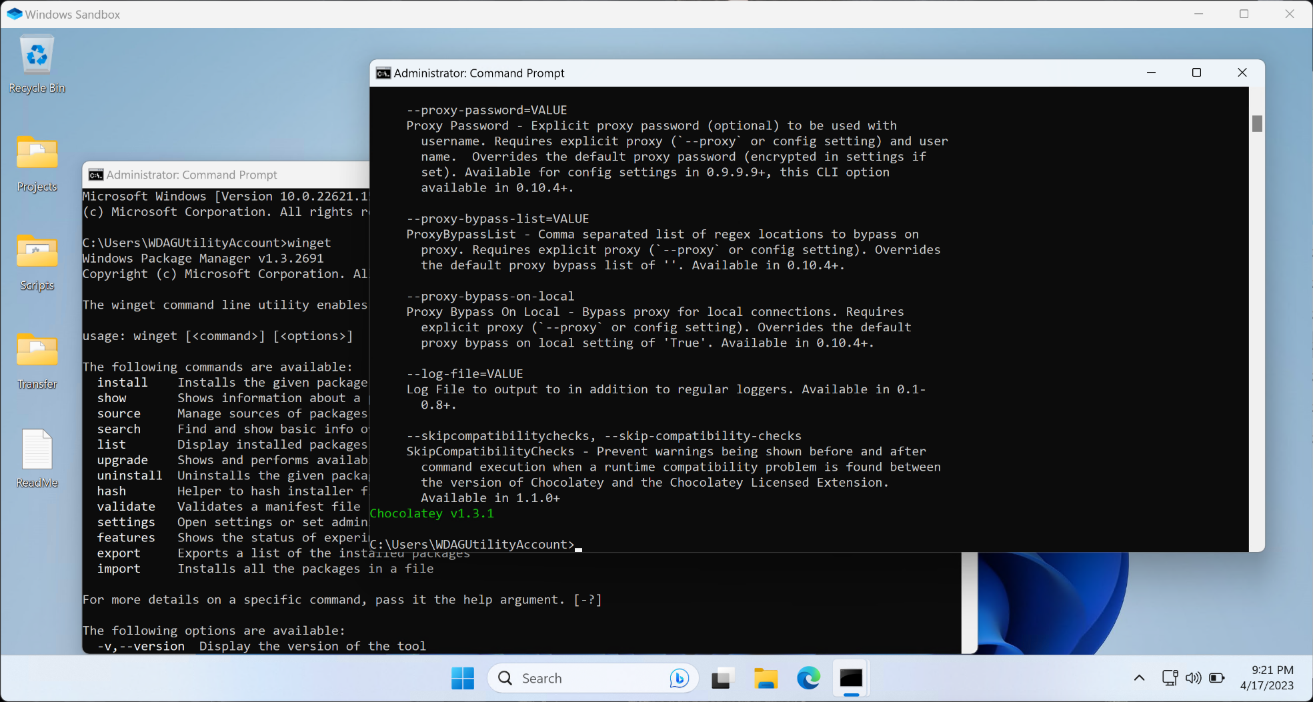Show hidden icons in system tray
This screenshot has width=1313, height=702.
click(1139, 678)
